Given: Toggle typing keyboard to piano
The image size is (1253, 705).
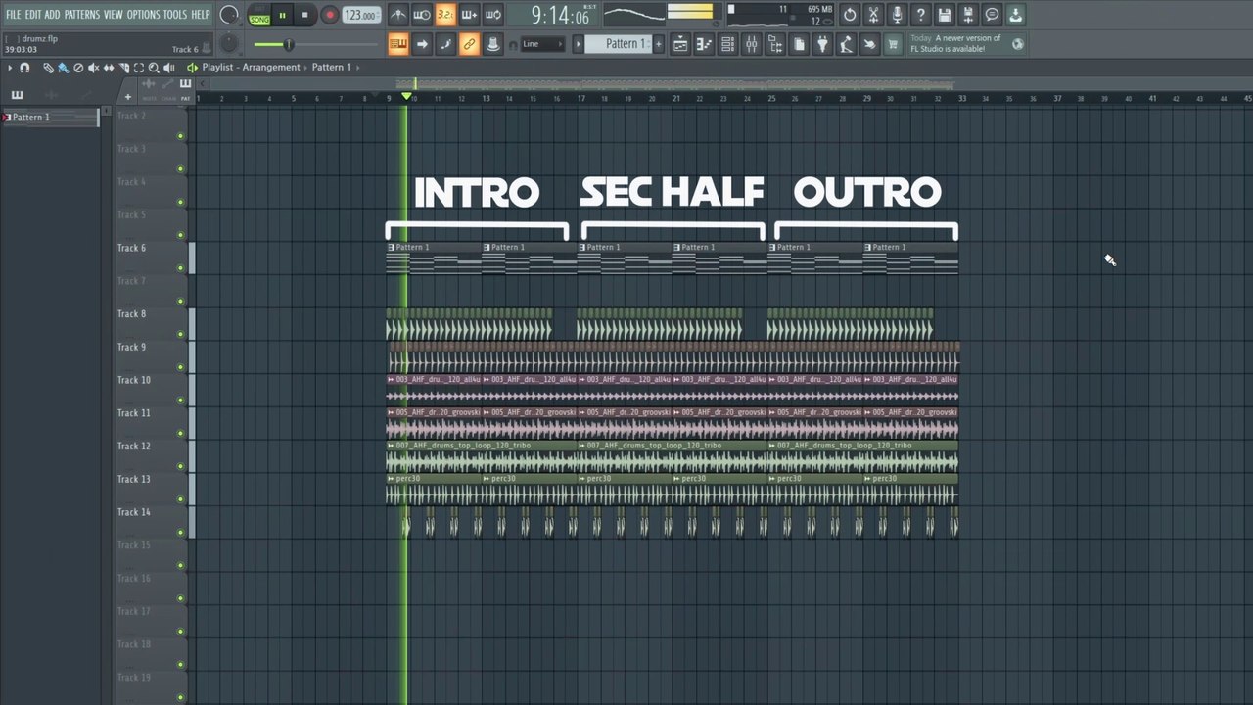Looking at the screenshot, I should coord(397,44).
